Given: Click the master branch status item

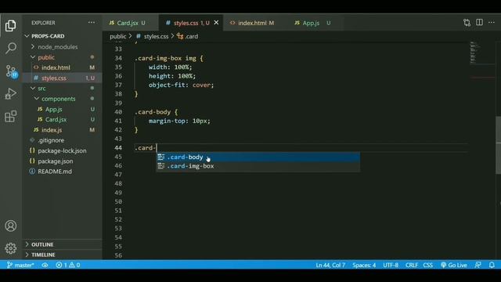Looking at the screenshot, I should pos(20,265).
